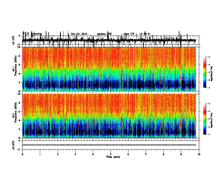Click the "ch.1 Frequency (kHz)" axis label

(14, 65)
